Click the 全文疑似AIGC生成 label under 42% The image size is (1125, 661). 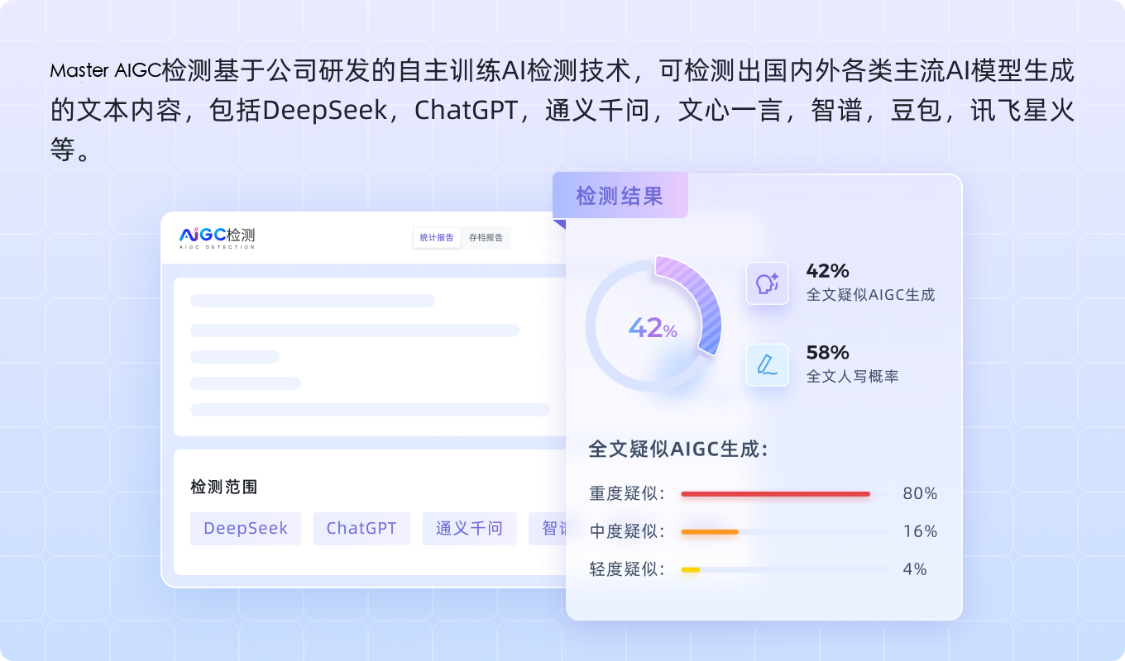[x=870, y=295]
